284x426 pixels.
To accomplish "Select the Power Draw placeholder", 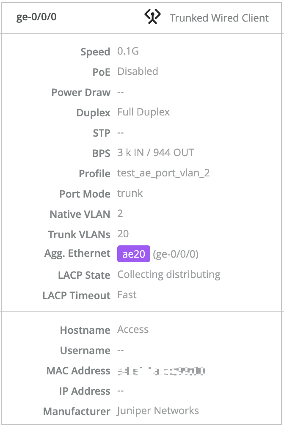I will (121, 92).
